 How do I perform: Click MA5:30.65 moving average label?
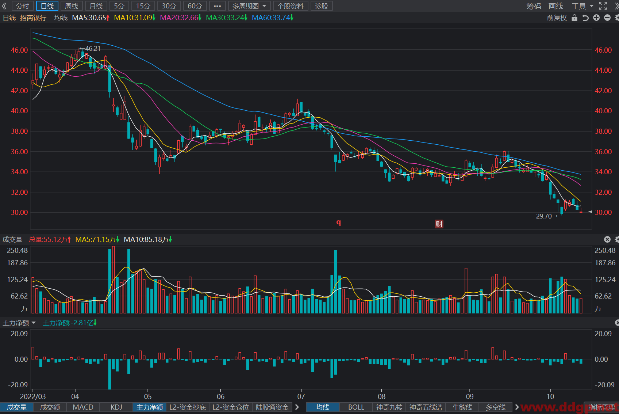coord(91,18)
